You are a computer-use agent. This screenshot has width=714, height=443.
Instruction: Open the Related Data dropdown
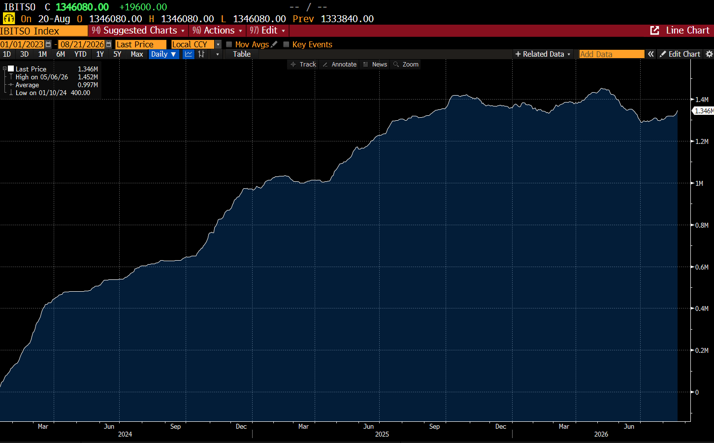tap(543, 54)
